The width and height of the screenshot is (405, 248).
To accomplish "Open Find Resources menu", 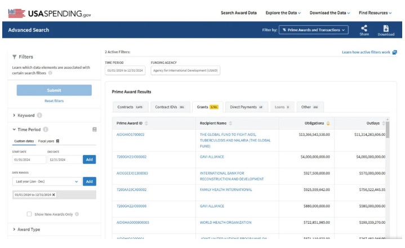I will tap(375, 13).
